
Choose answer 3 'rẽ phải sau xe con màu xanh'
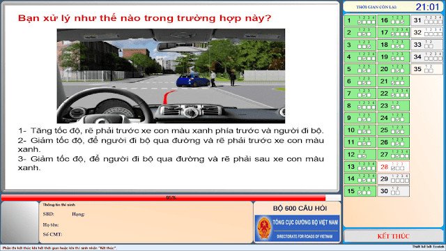171,163
